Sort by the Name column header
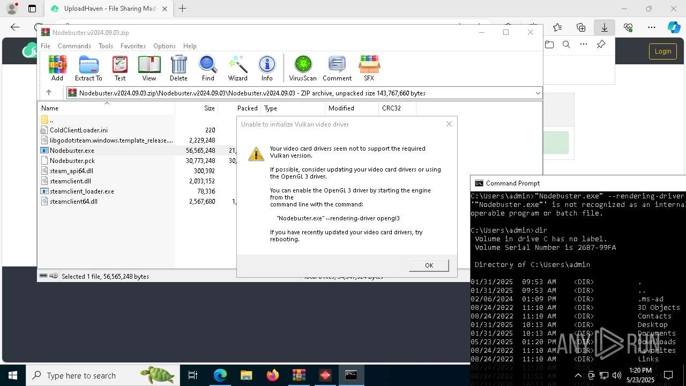The height and width of the screenshot is (386, 686). pos(106,108)
